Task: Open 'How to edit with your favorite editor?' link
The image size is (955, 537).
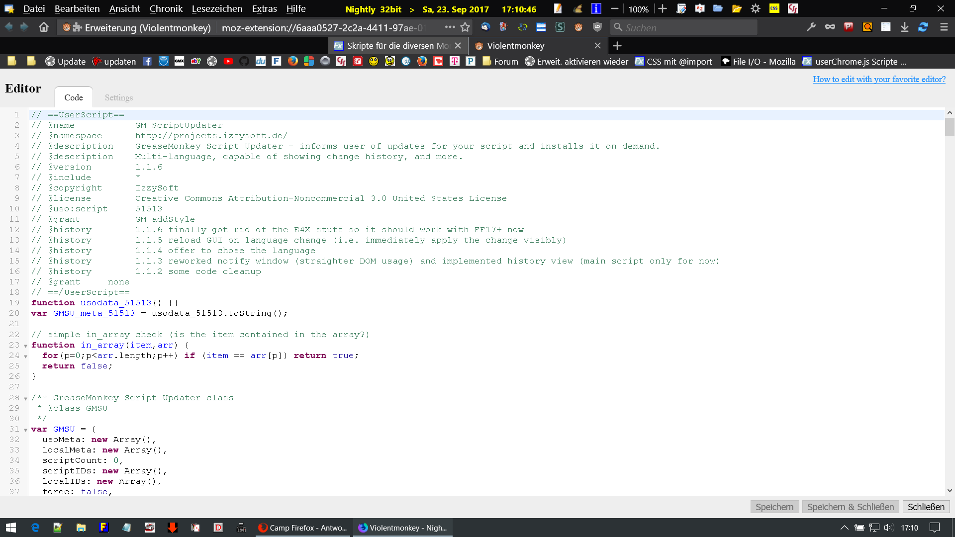Action: pyautogui.click(x=879, y=79)
